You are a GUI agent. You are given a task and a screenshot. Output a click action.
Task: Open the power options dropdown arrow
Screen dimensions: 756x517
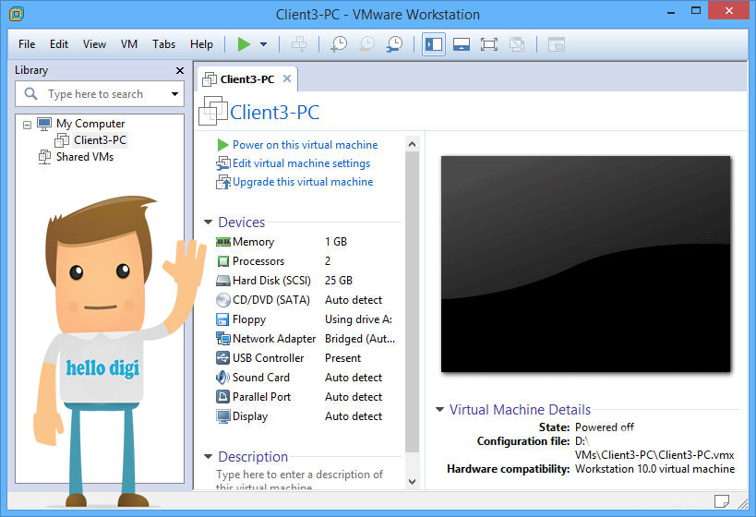coord(264,44)
